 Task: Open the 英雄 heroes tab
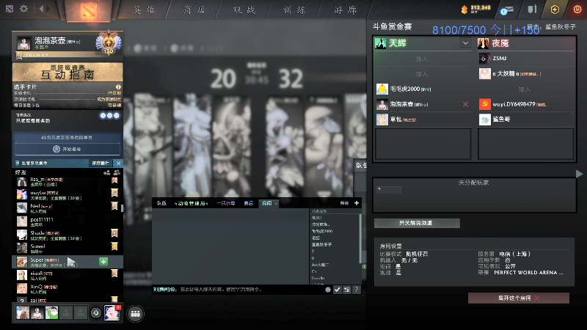pyautogui.click(x=144, y=10)
